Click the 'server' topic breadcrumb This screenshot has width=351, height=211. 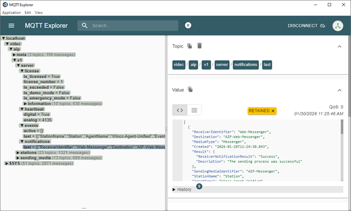[222, 65]
